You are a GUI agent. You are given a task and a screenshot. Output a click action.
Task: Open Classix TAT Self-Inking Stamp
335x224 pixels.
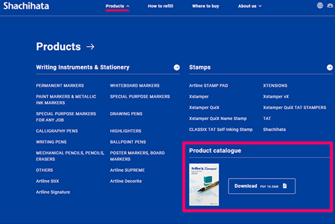tap(221, 129)
